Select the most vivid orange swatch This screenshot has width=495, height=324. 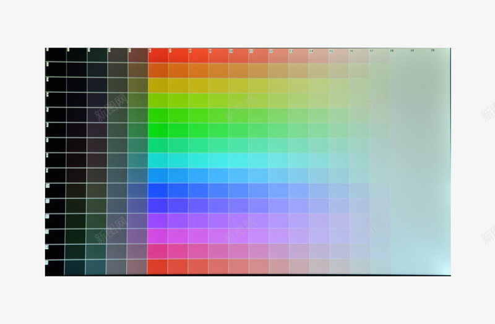pos(158,70)
